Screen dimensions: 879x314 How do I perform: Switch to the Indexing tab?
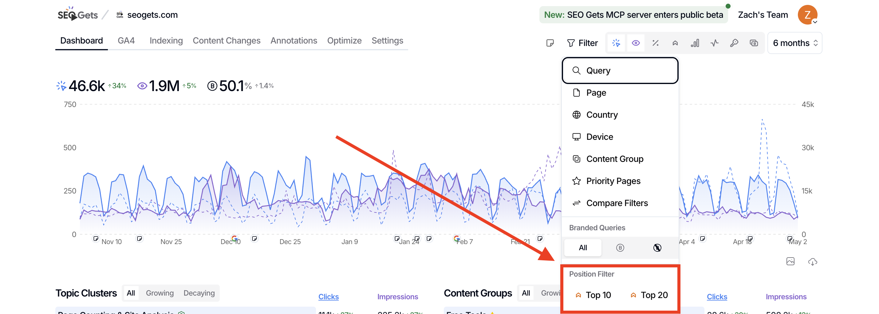(x=166, y=40)
